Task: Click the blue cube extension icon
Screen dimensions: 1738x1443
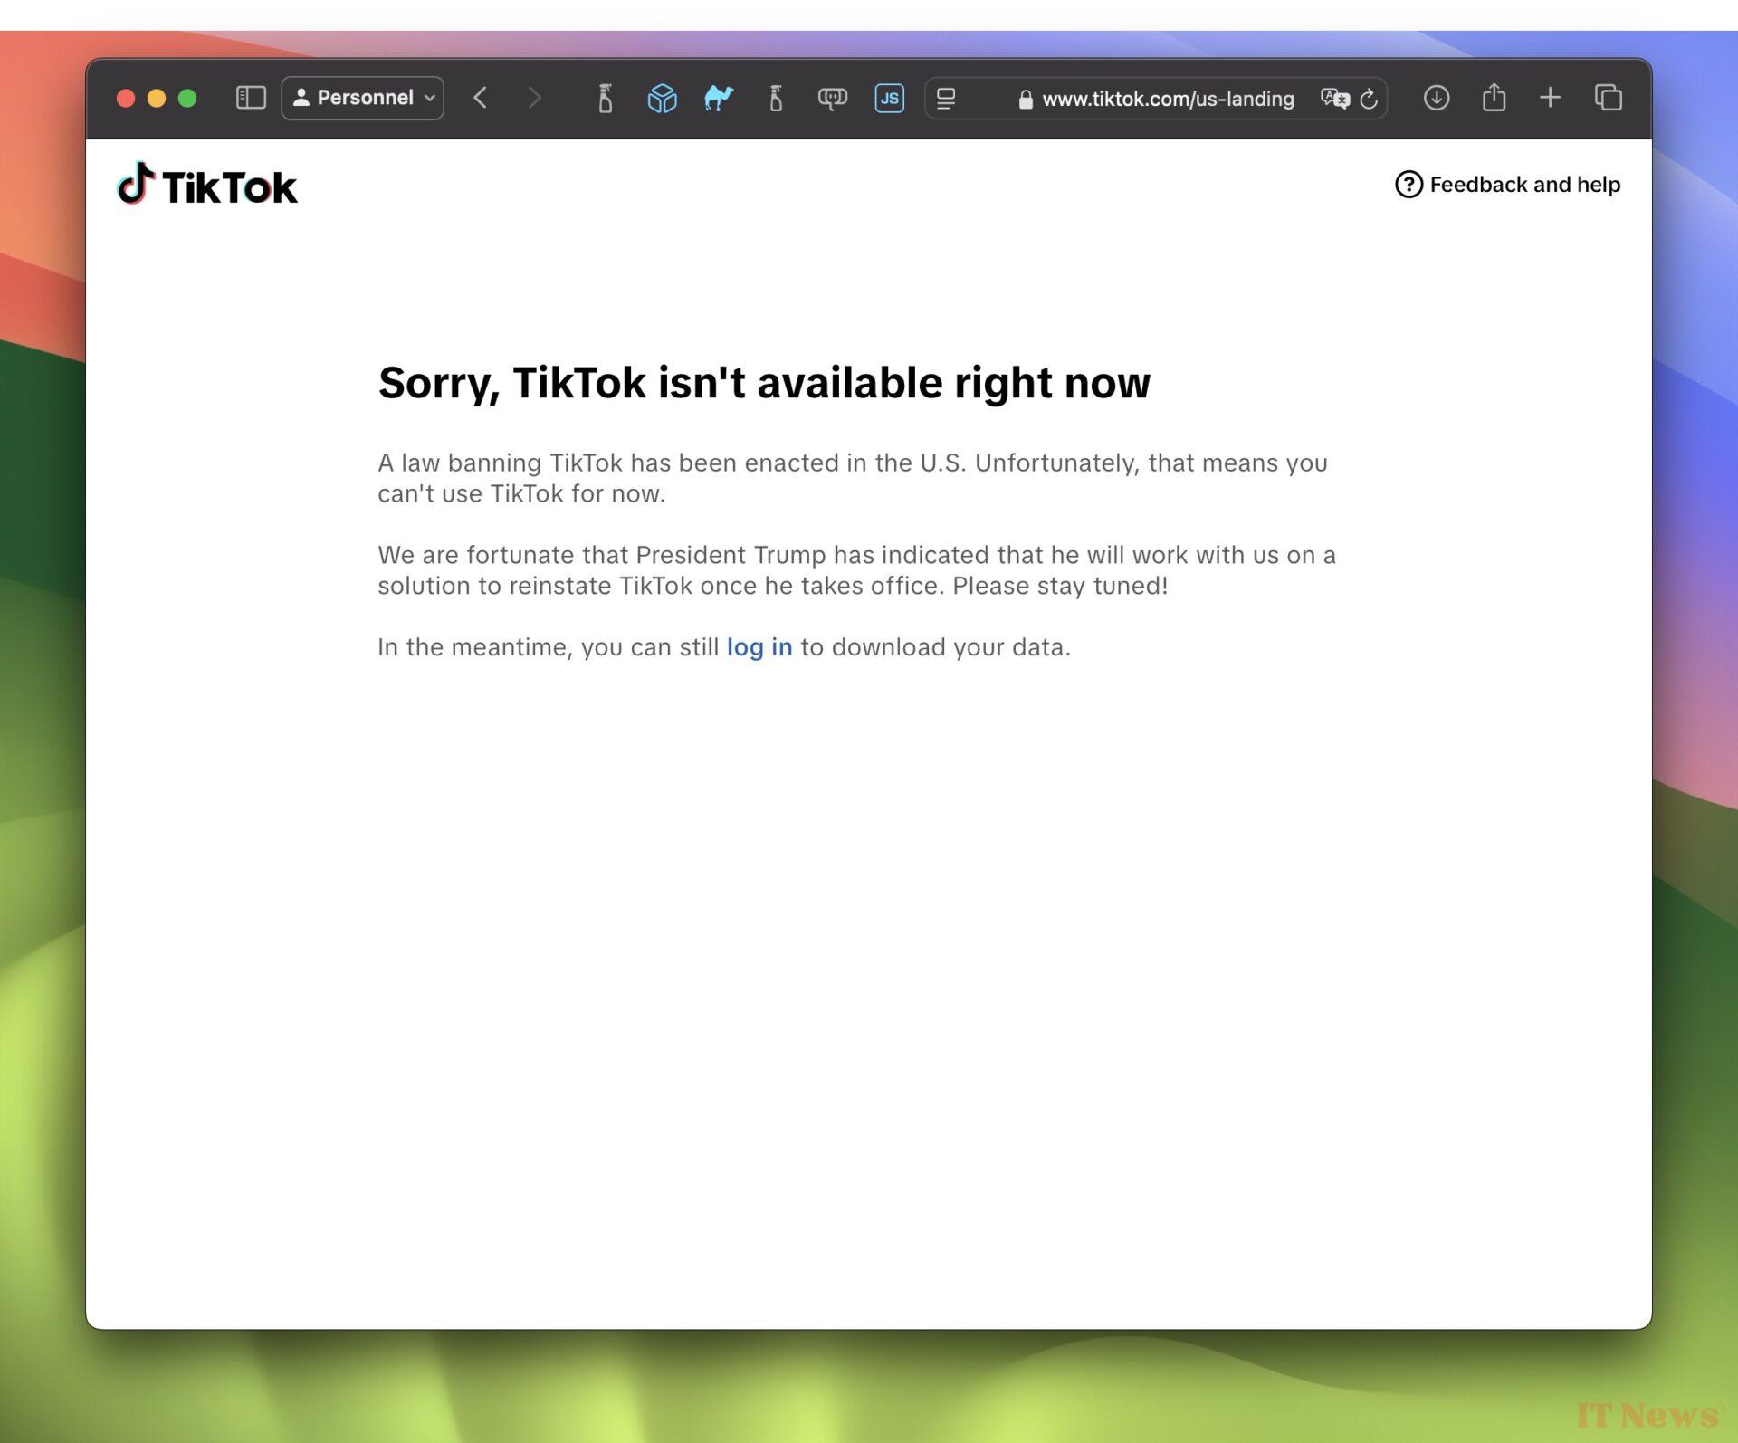Action: (x=662, y=98)
